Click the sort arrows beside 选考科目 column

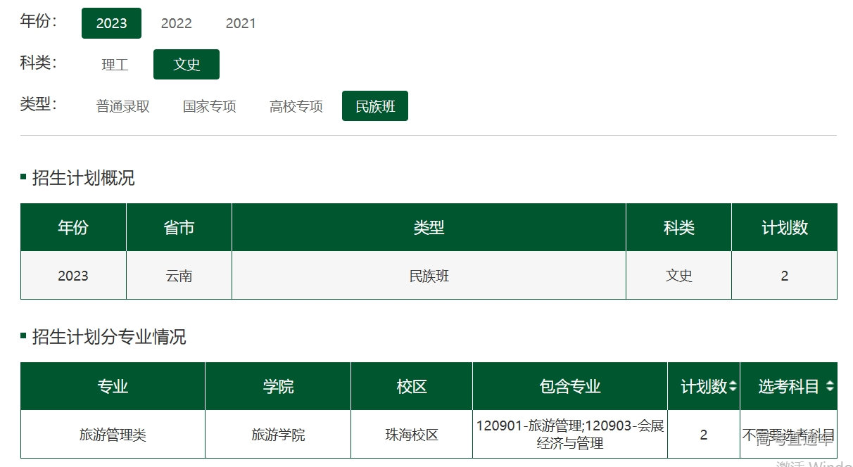830,386
